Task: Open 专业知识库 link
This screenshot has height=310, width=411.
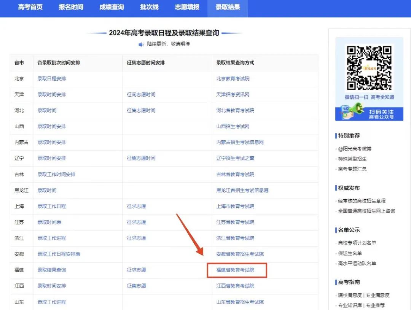Action: tap(350, 305)
